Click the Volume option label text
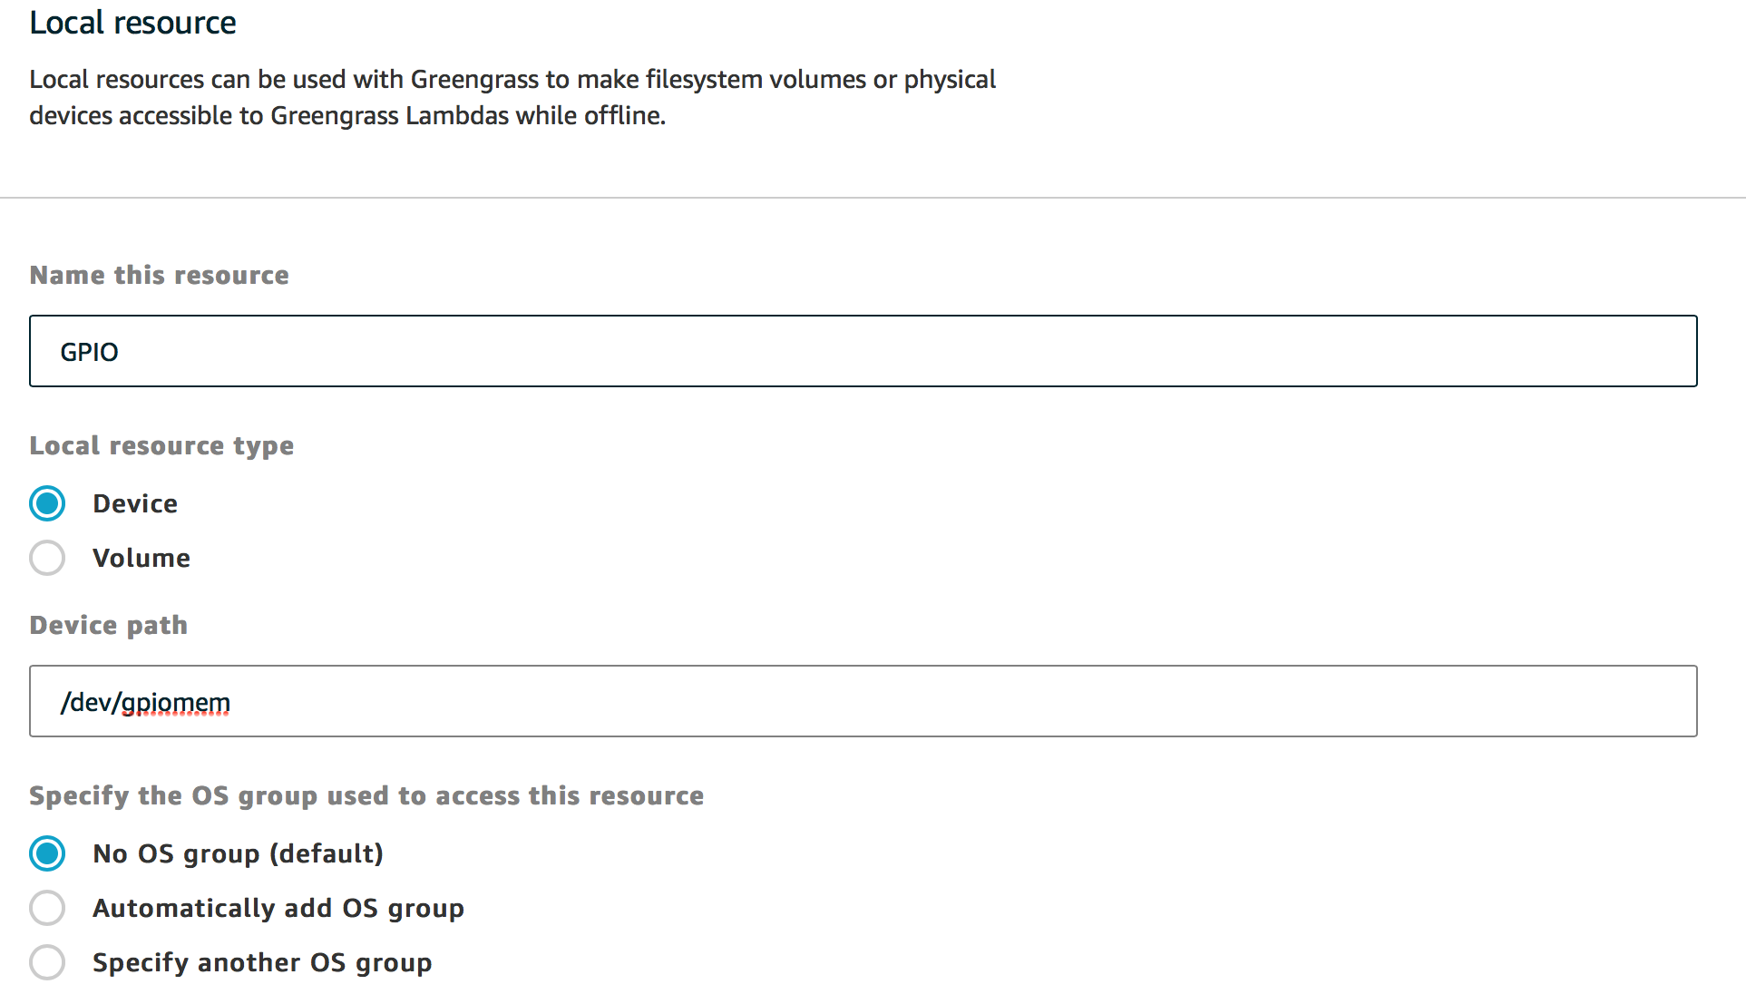 tap(141, 558)
